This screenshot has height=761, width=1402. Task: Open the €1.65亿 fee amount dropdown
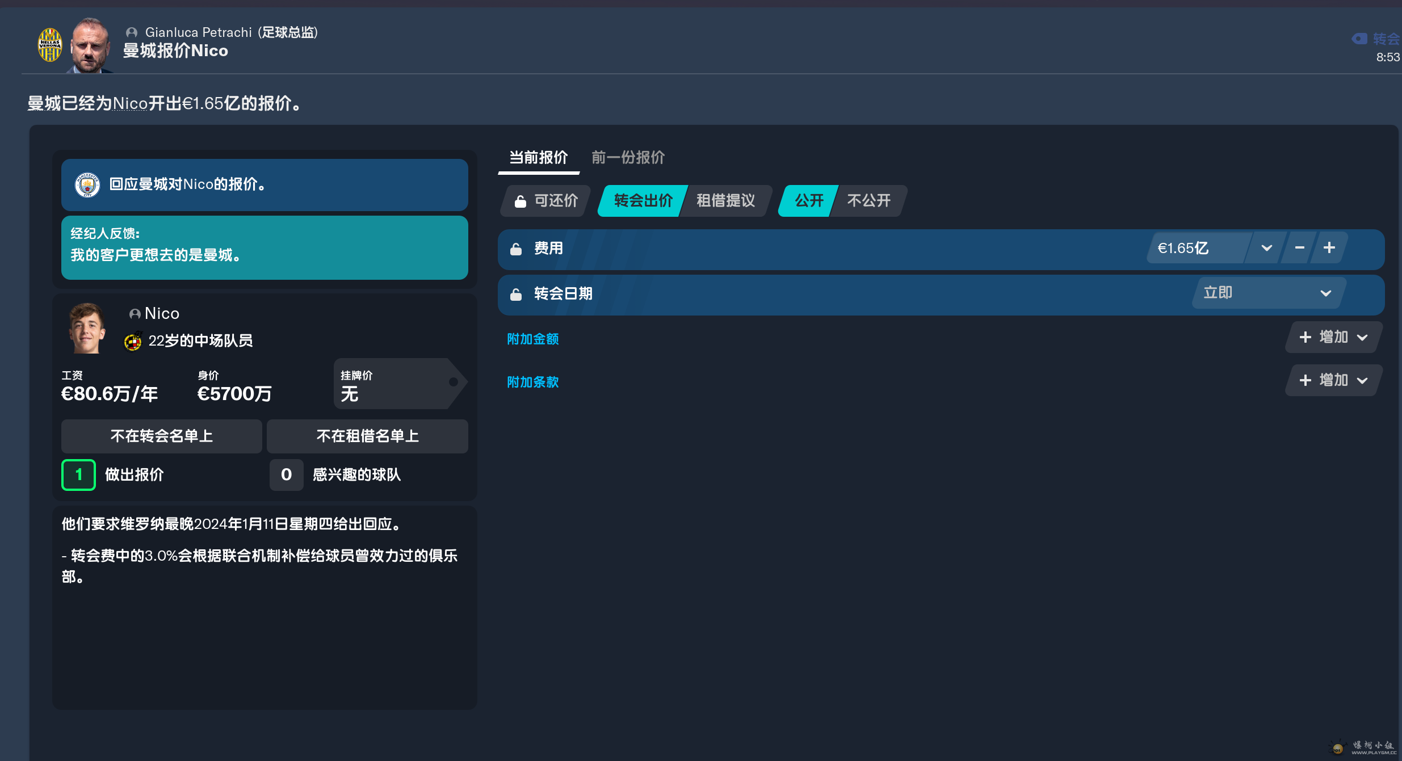click(x=1266, y=248)
